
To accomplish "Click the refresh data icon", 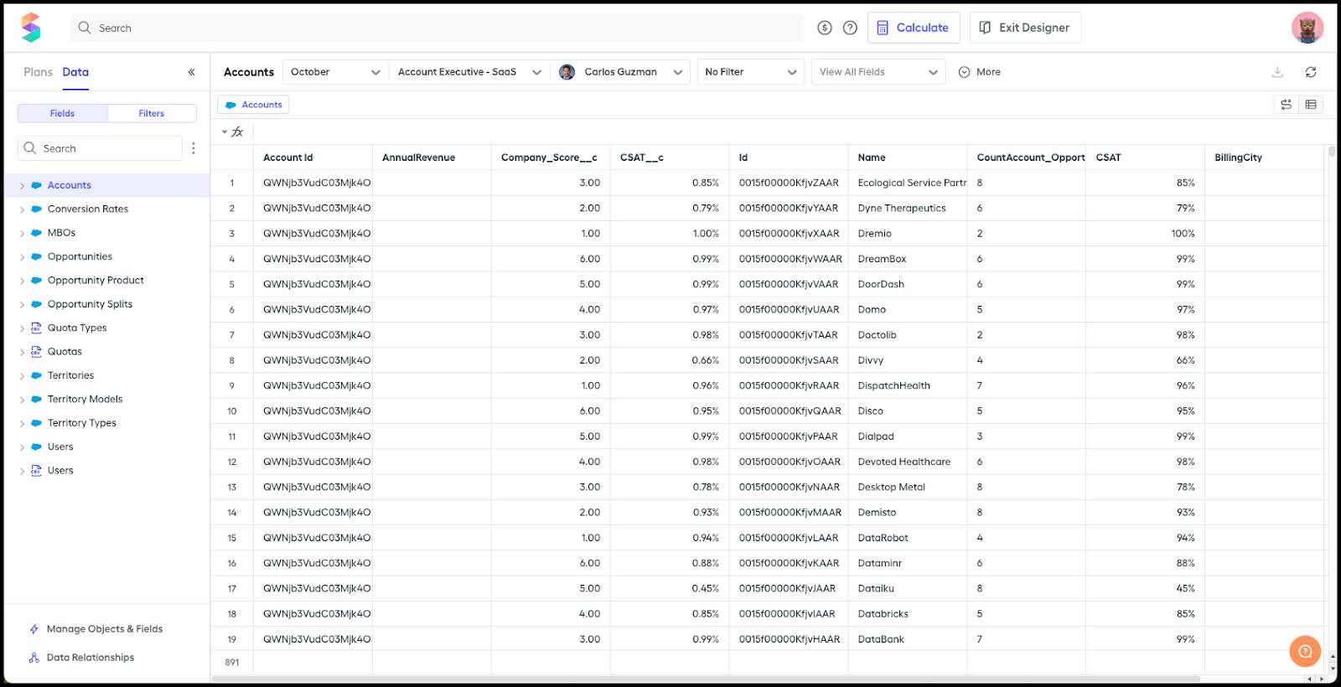I will coord(1311,72).
